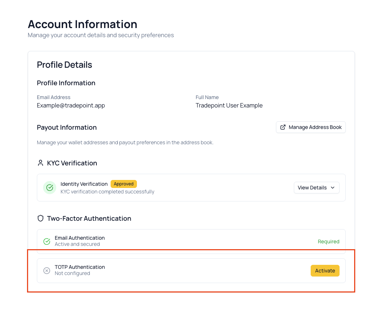Viewport: 387px width, 310px height.
Task: Click the KYC Verification section title
Action: [x=72, y=163]
